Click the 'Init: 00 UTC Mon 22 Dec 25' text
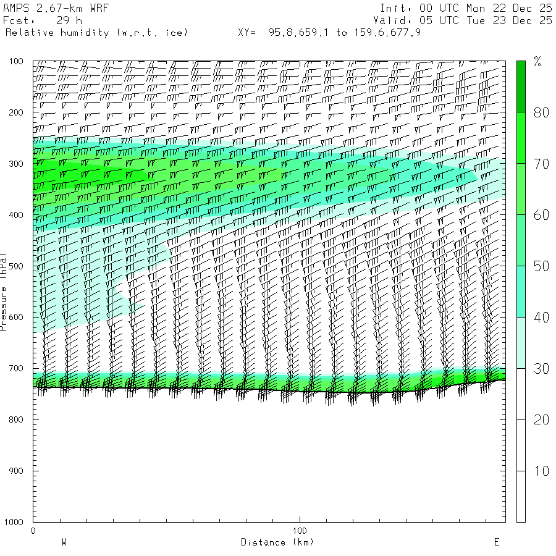This screenshot has height=556, width=556. pyautogui.click(x=466, y=8)
